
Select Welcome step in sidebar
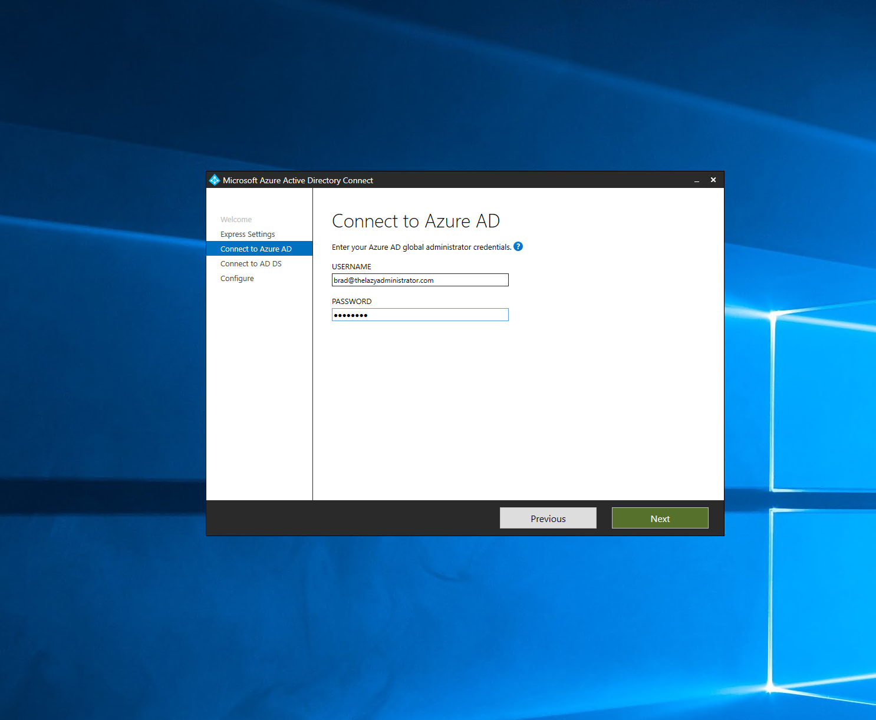click(236, 220)
